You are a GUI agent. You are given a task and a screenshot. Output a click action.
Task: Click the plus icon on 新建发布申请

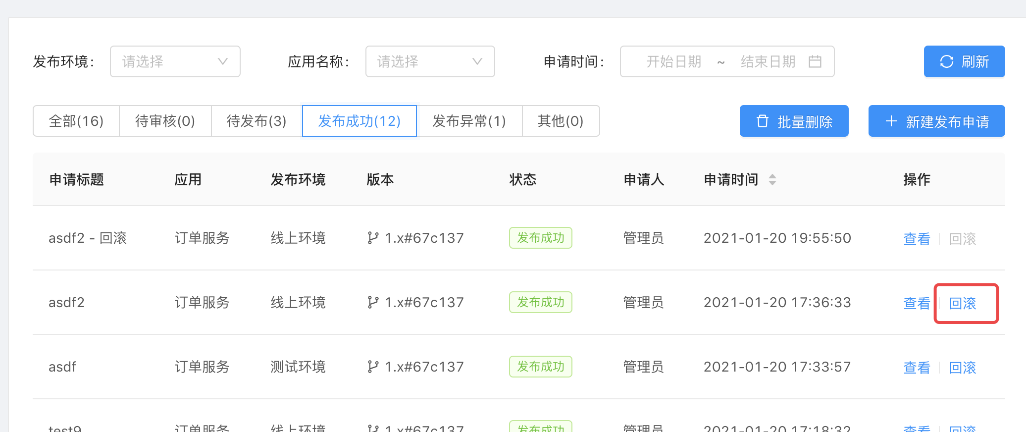891,121
